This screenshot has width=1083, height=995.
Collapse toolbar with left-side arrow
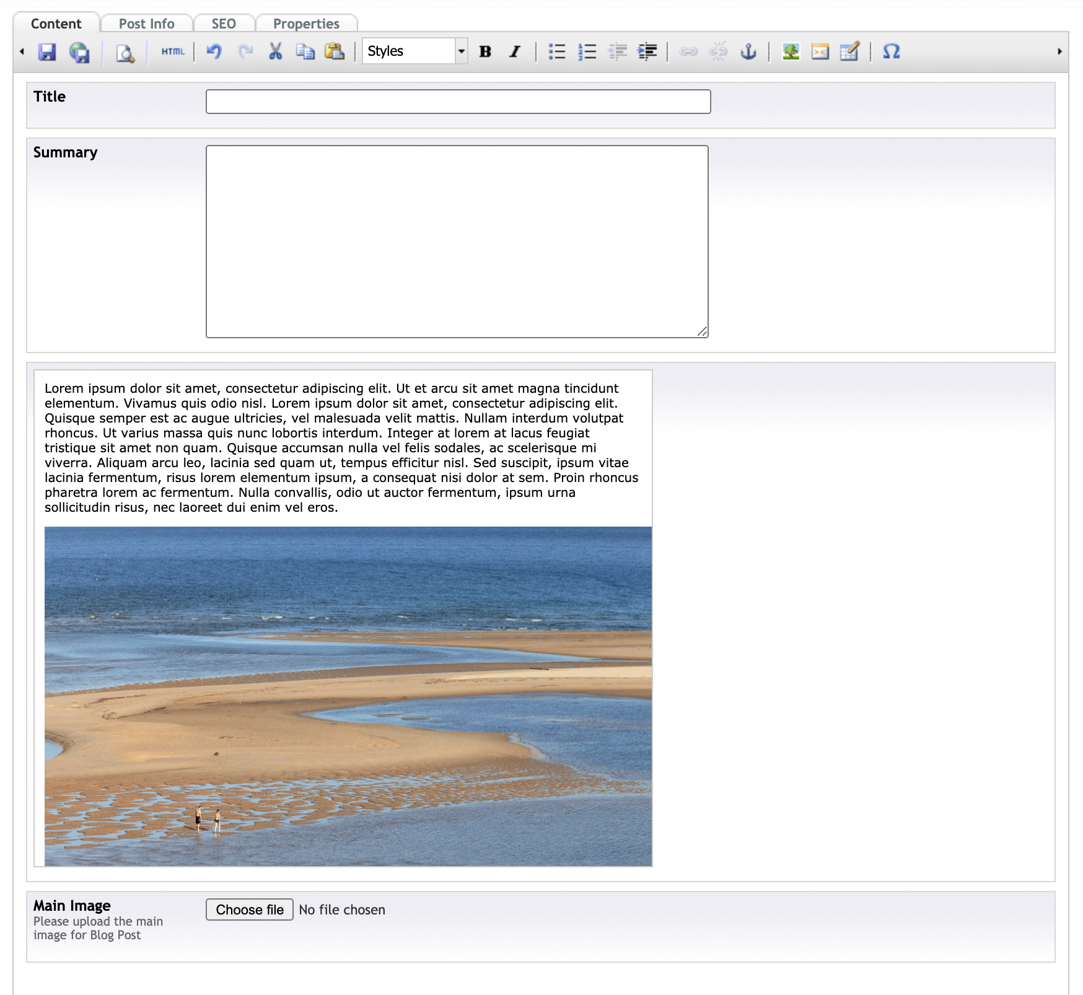[22, 51]
